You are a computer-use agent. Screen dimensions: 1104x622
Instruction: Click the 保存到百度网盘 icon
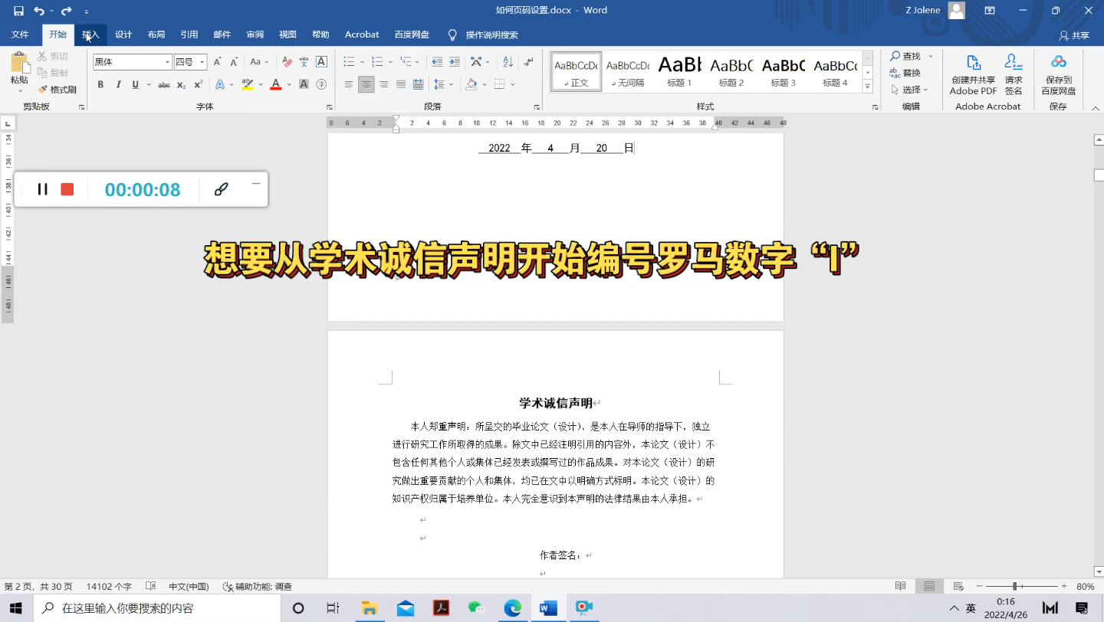coord(1058,73)
